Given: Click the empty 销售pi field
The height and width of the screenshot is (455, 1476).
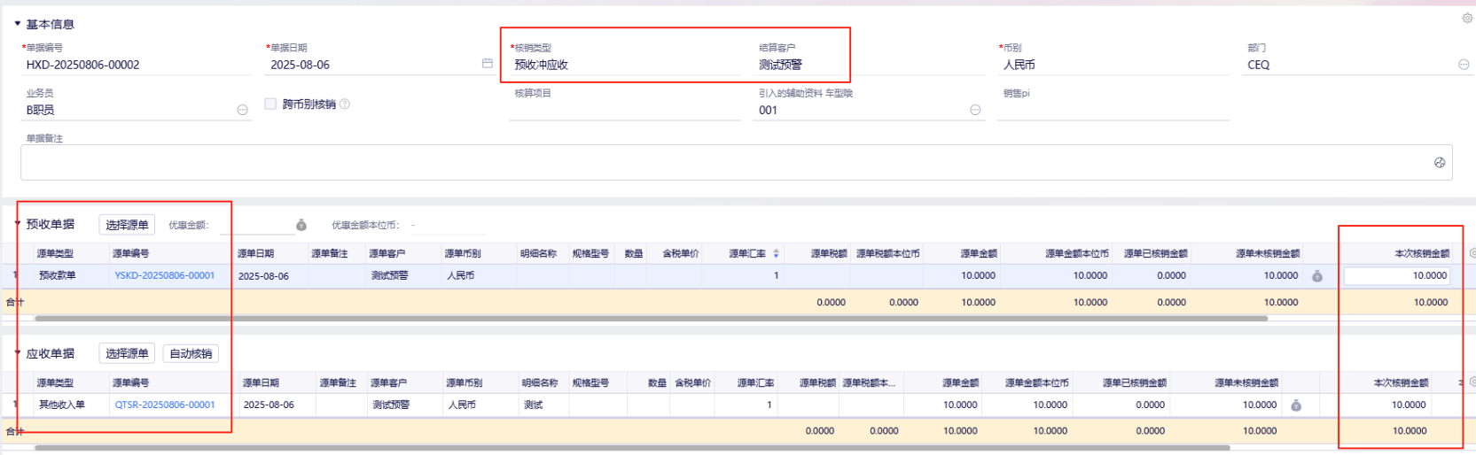Looking at the screenshot, I should (x=1113, y=110).
